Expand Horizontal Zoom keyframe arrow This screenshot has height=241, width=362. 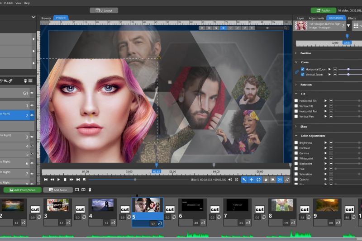[x=329, y=69]
